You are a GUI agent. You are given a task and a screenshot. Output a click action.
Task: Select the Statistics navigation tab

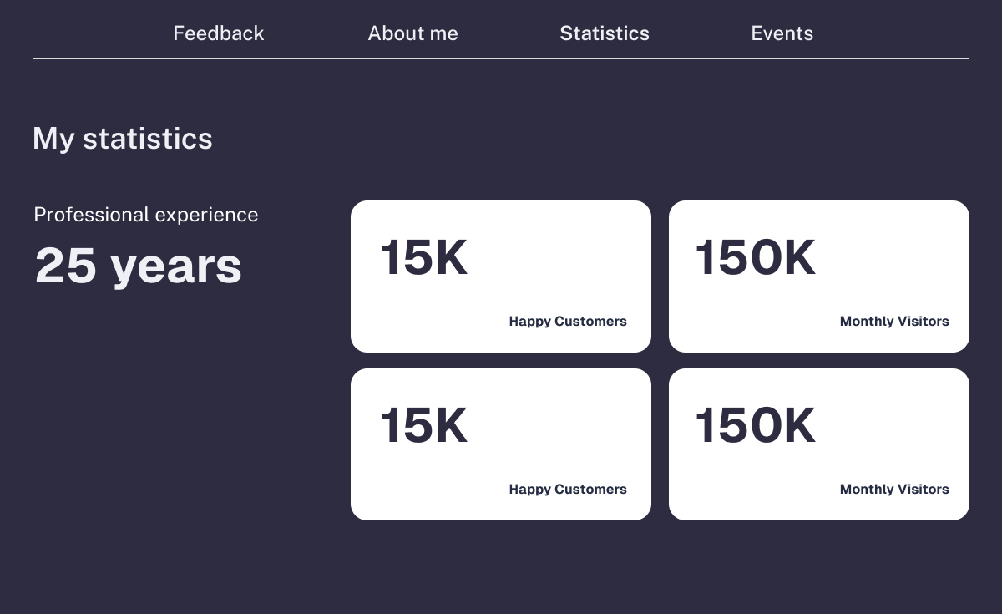(x=605, y=33)
